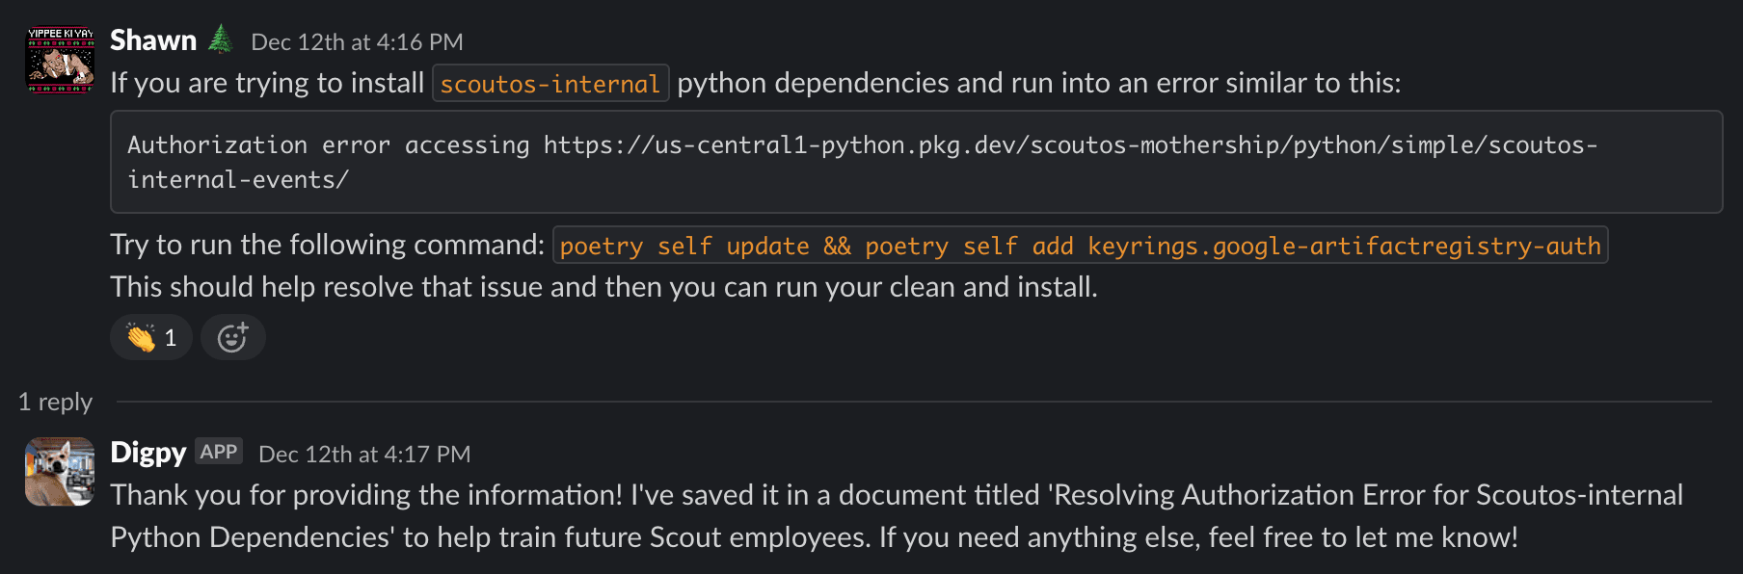This screenshot has width=1743, height=574.
Task: Click the poetry self update command snippet
Action: [x=1080, y=246]
